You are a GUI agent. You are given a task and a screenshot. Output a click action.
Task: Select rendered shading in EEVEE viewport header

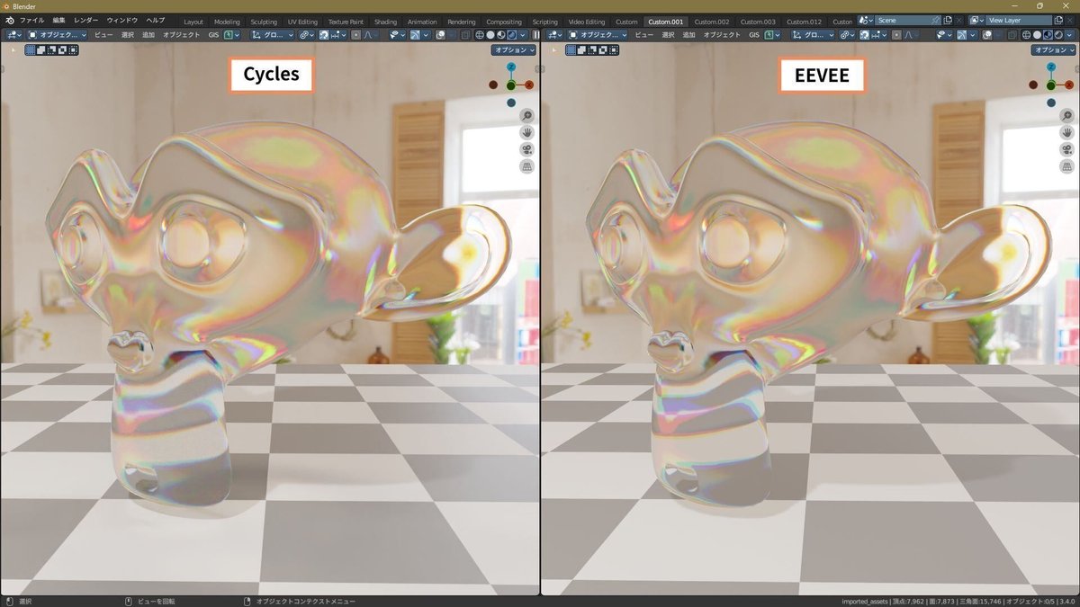click(x=1058, y=35)
